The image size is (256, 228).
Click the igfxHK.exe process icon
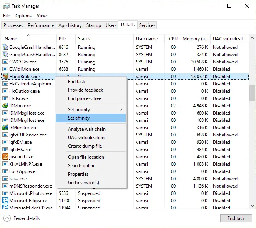click(x=5, y=150)
